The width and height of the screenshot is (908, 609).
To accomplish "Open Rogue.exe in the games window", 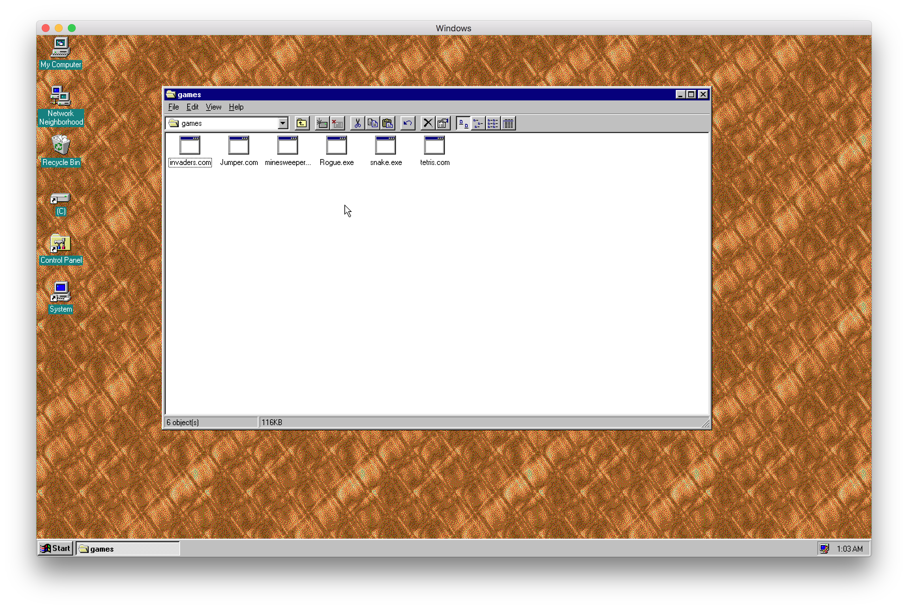I will click(337, 152).
